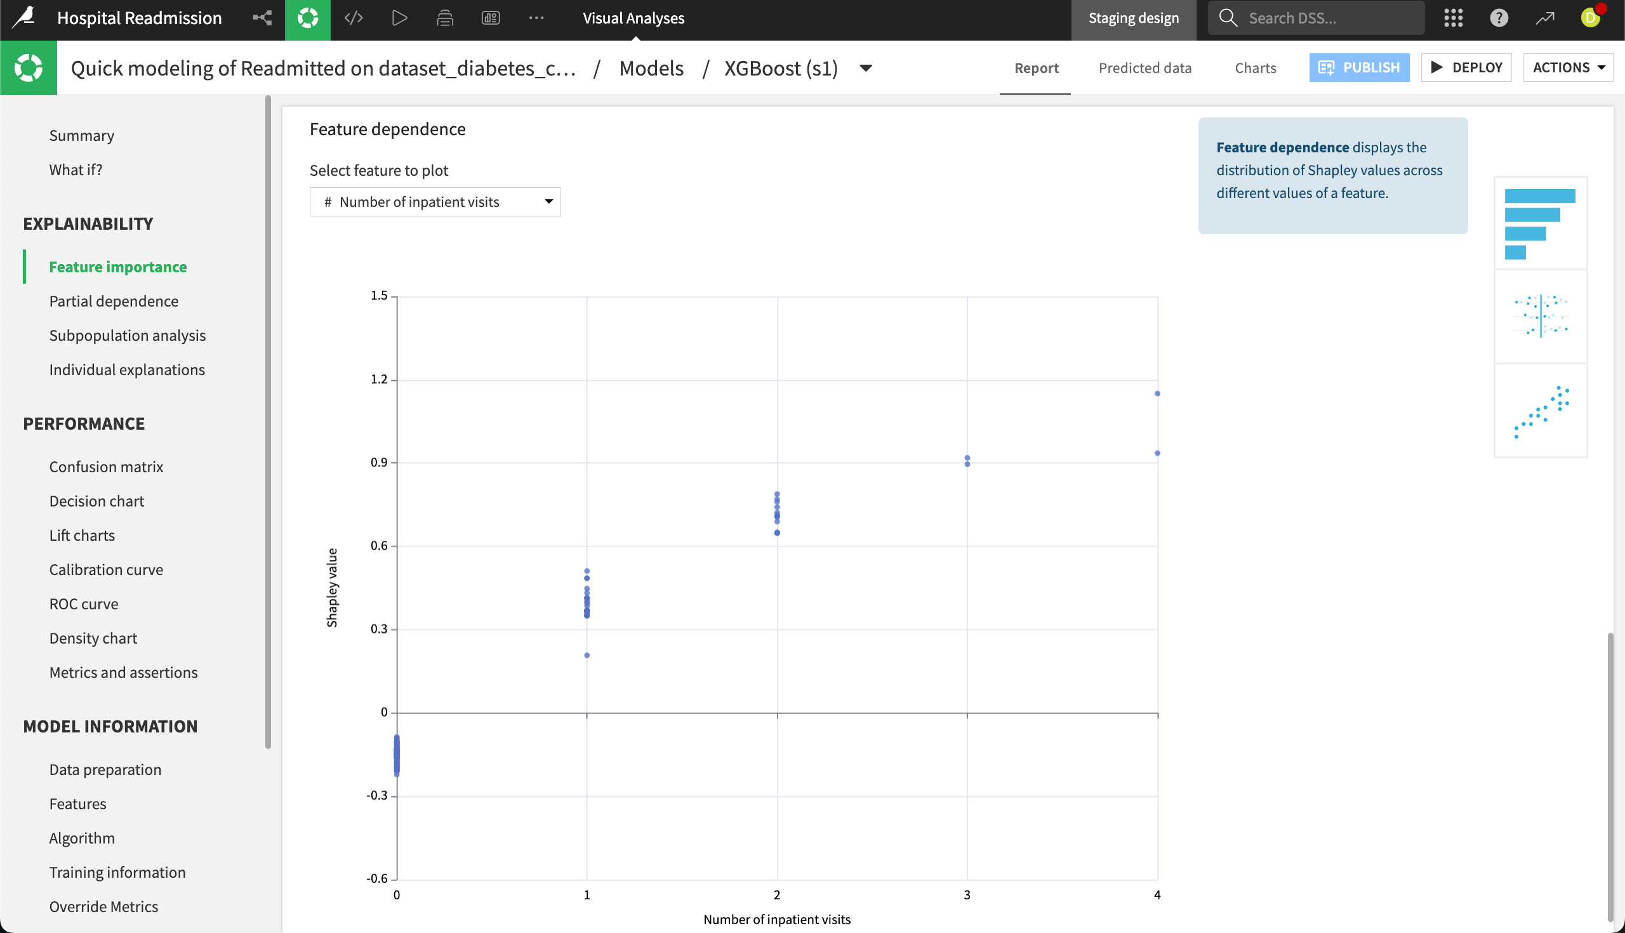Select the feature importance bar chart view
1625x933 pixels.
(1541, 222)
